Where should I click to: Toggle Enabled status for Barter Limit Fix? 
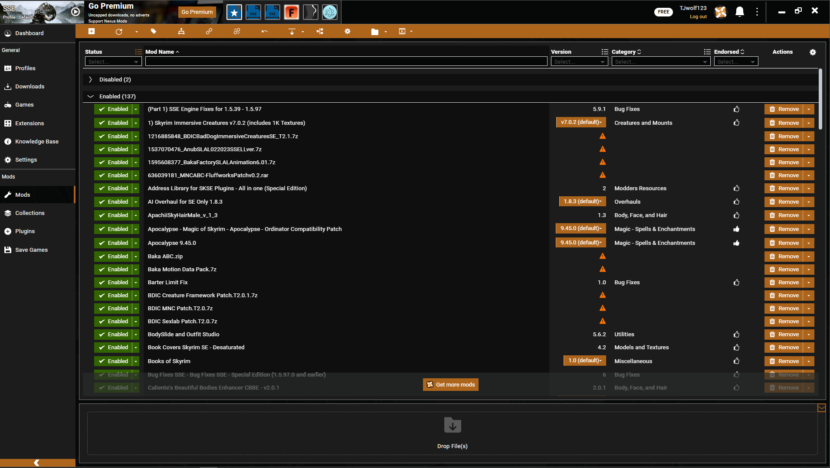114,283
